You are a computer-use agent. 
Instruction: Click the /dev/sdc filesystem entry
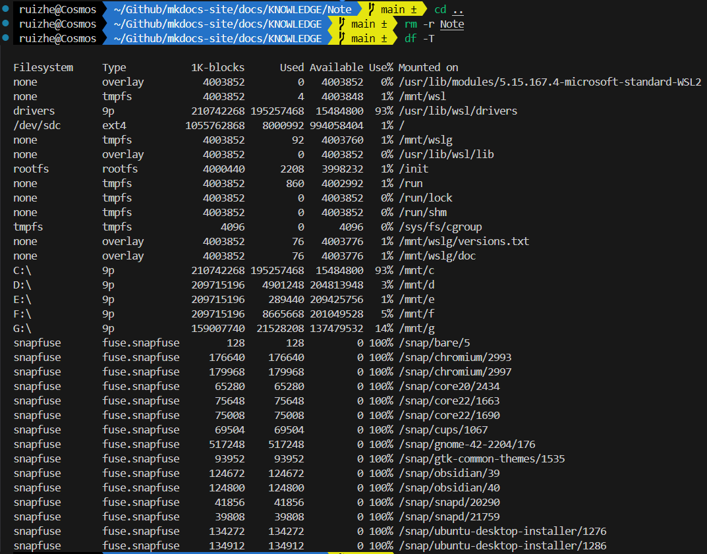coord(37,125)
